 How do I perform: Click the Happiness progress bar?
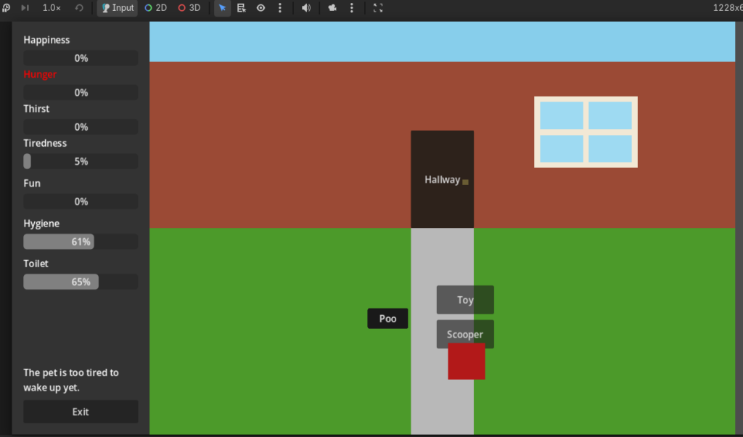(x=81, y=58)
